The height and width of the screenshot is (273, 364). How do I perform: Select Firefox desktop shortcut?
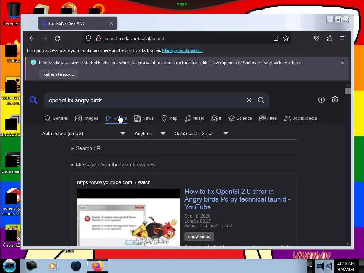click(13, 51)
